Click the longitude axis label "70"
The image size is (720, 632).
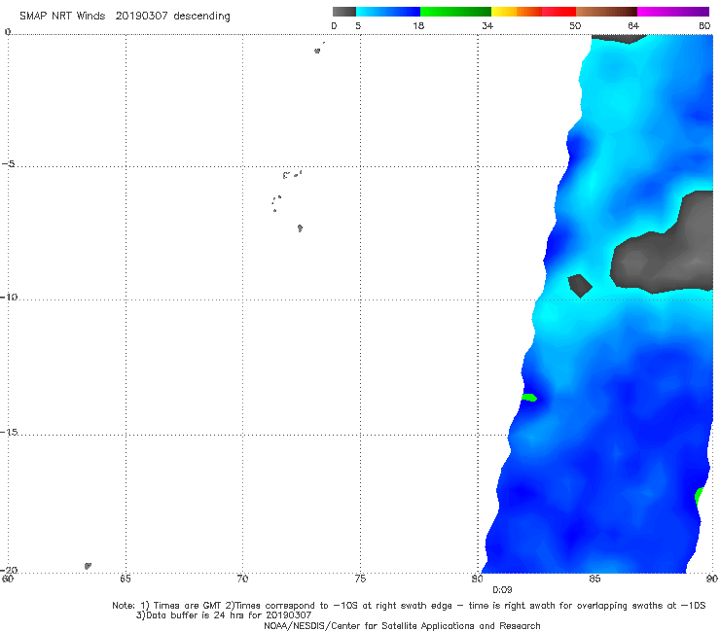(x=243, y=579)
